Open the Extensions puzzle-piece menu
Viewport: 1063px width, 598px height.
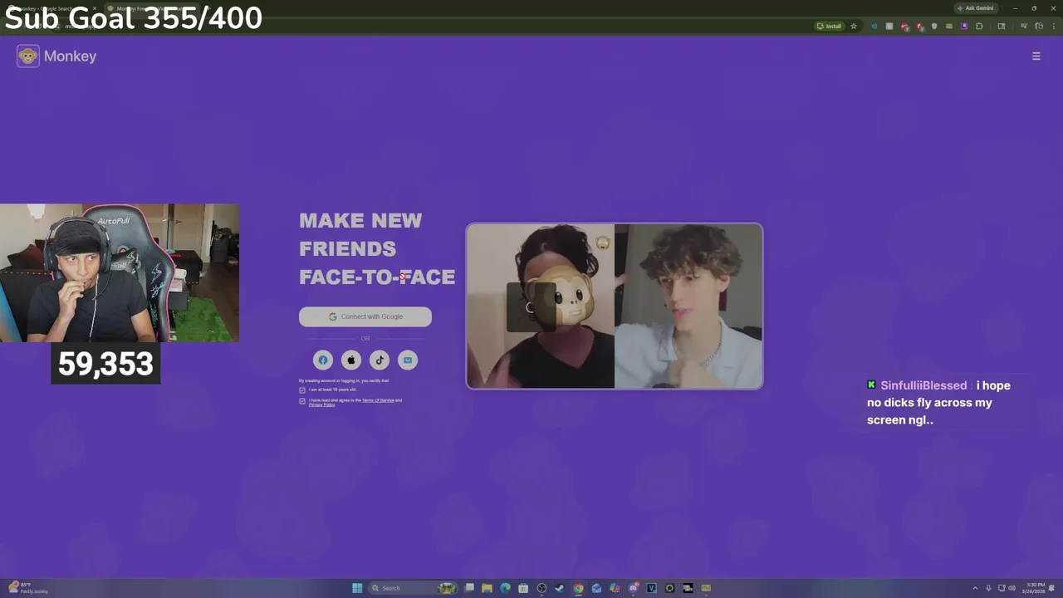[979, 26]
